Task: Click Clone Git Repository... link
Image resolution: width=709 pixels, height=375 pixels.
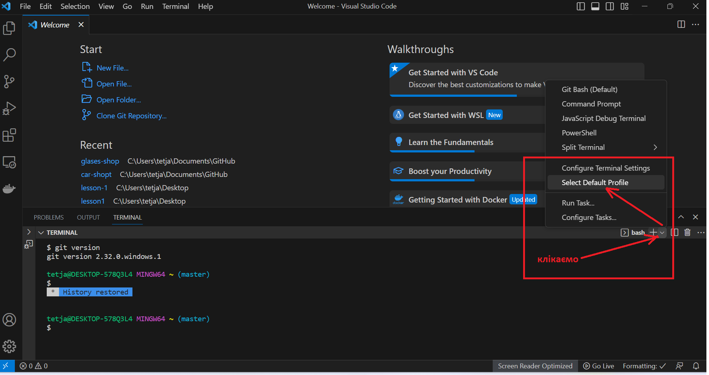Action: click(124, 116)
